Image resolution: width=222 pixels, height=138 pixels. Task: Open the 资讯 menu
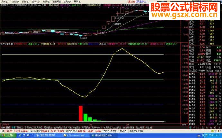(x=46, y=2)
